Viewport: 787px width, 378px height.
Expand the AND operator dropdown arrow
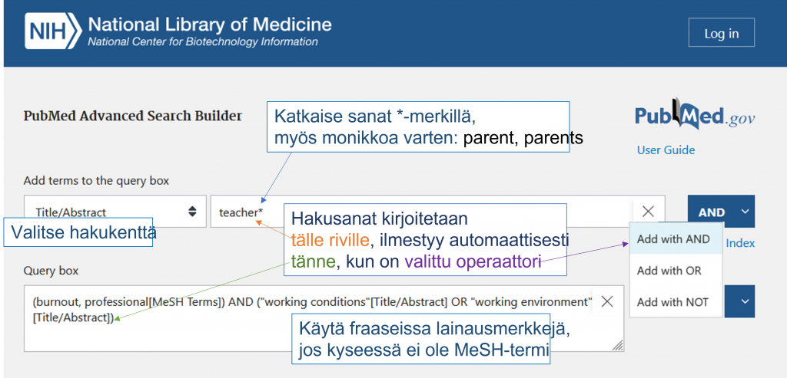tap(744, 212)
